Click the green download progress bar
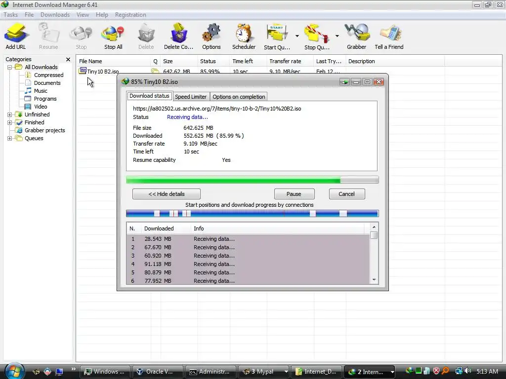This screenshot has height=379, width=506. coord(252,180)
